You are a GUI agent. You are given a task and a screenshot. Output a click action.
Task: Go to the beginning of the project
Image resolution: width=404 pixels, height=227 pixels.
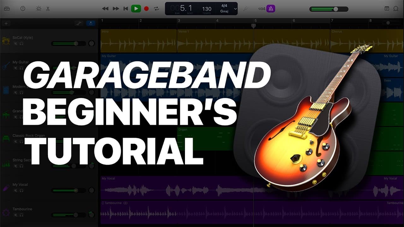pos(126,9)
